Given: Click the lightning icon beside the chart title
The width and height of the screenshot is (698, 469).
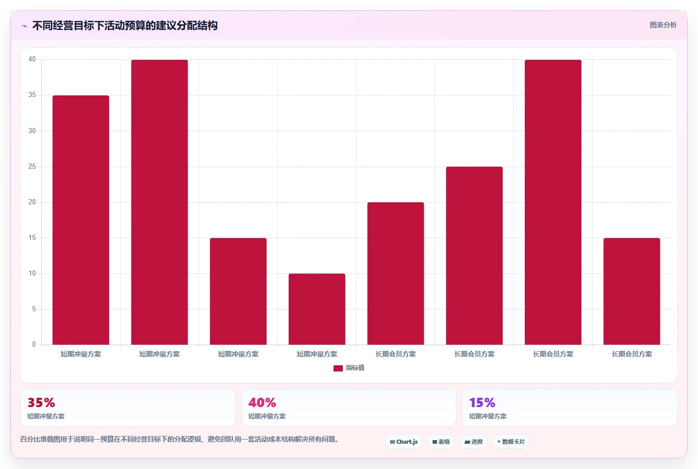Looking at the screenshot, I should (x=25, y=26).
